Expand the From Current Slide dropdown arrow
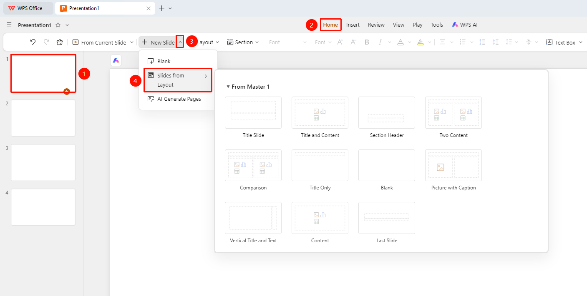Image resolution: width=587 pixels, height=296 pixels. point(131,42)
